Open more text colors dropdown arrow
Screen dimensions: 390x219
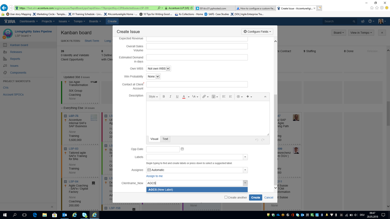click(x=189, y=97)
